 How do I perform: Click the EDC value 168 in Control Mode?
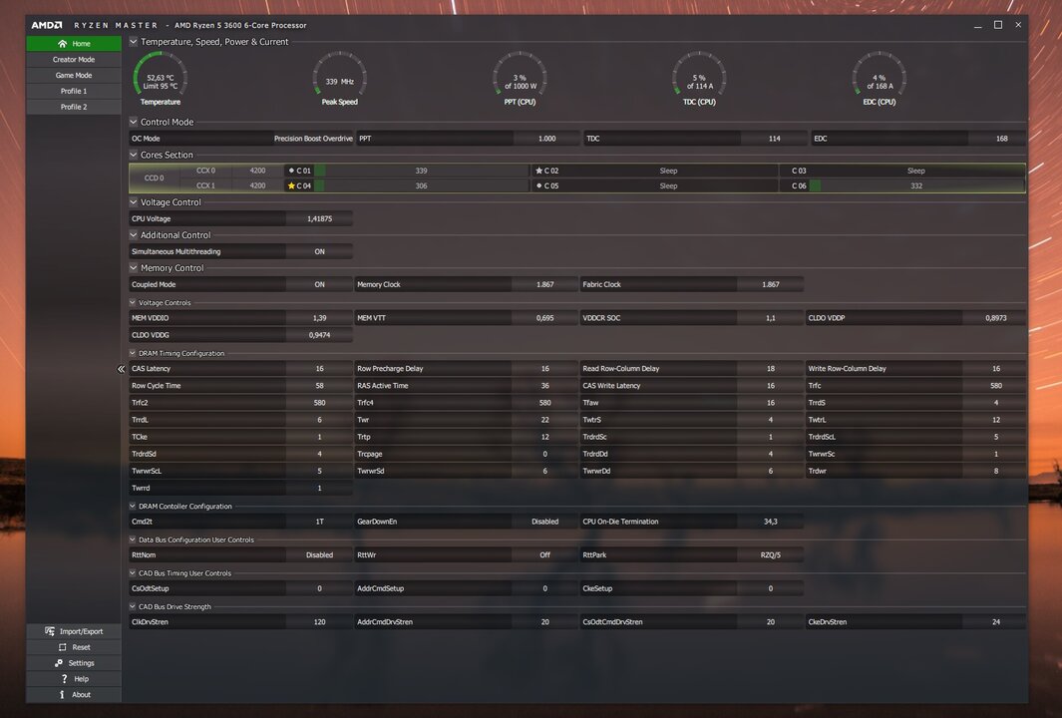point(1001,139)
